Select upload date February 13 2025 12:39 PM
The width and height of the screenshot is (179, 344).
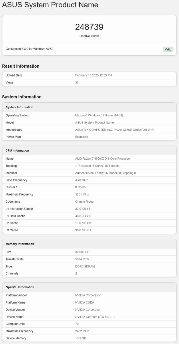94,75
